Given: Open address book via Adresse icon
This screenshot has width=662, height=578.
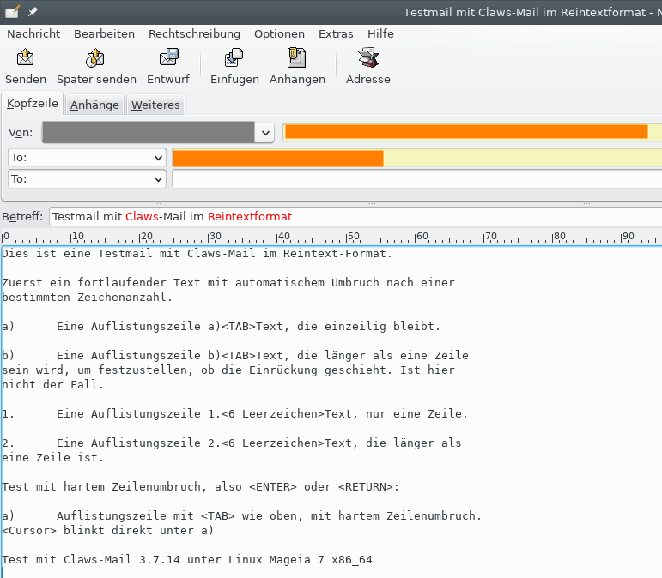Looking at the screenshot, I should tap(368, 57).
